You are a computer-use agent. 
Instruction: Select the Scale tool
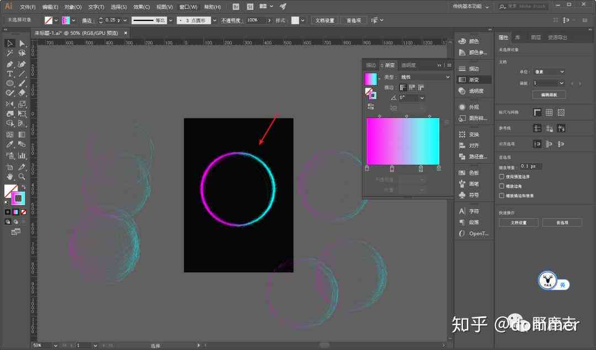tap(22, 104)
